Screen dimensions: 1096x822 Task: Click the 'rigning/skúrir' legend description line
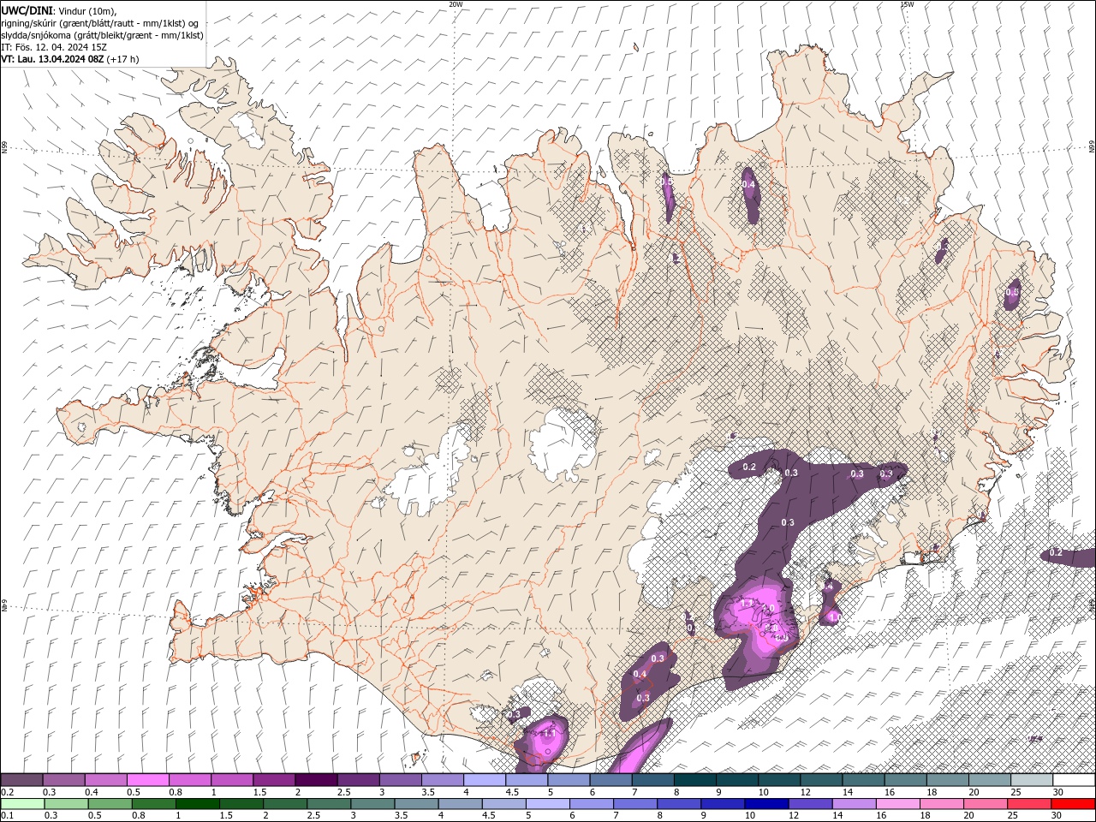100,23
